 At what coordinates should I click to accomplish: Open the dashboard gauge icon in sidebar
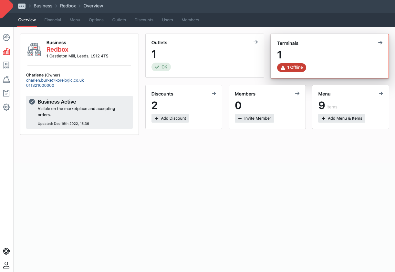pos(6,37)
